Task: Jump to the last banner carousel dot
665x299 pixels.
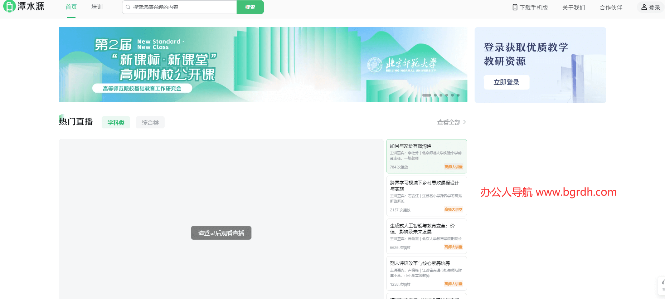Action: tap(458, 95)
